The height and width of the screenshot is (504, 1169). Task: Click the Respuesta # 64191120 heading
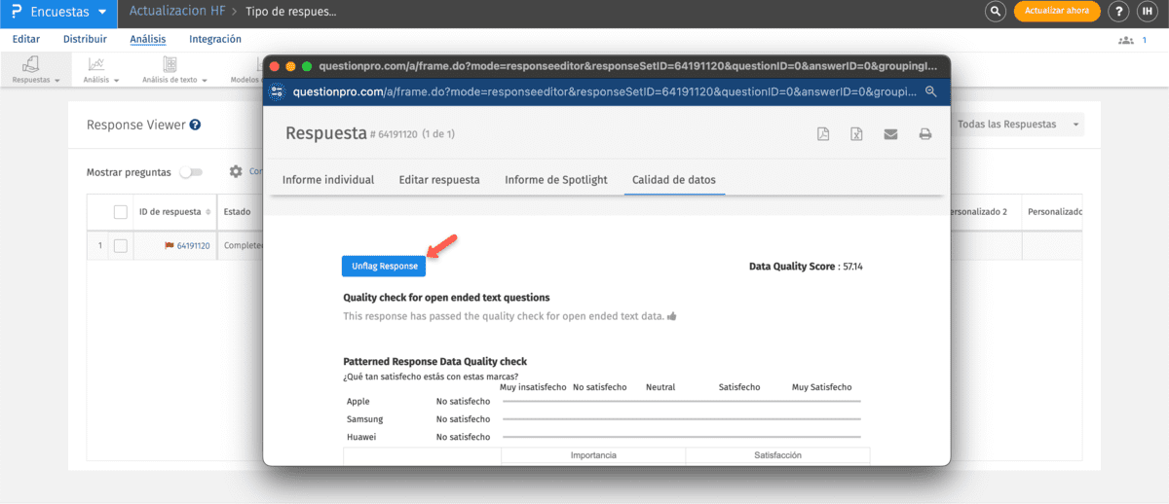pyautogui.click(x=352, y=133)
